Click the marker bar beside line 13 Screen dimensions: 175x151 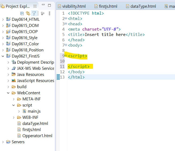(58, 77)
